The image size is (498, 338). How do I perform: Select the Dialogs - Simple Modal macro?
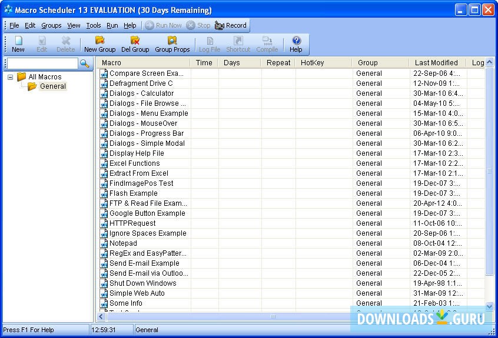pyautogui.click(x=147, y=143)
